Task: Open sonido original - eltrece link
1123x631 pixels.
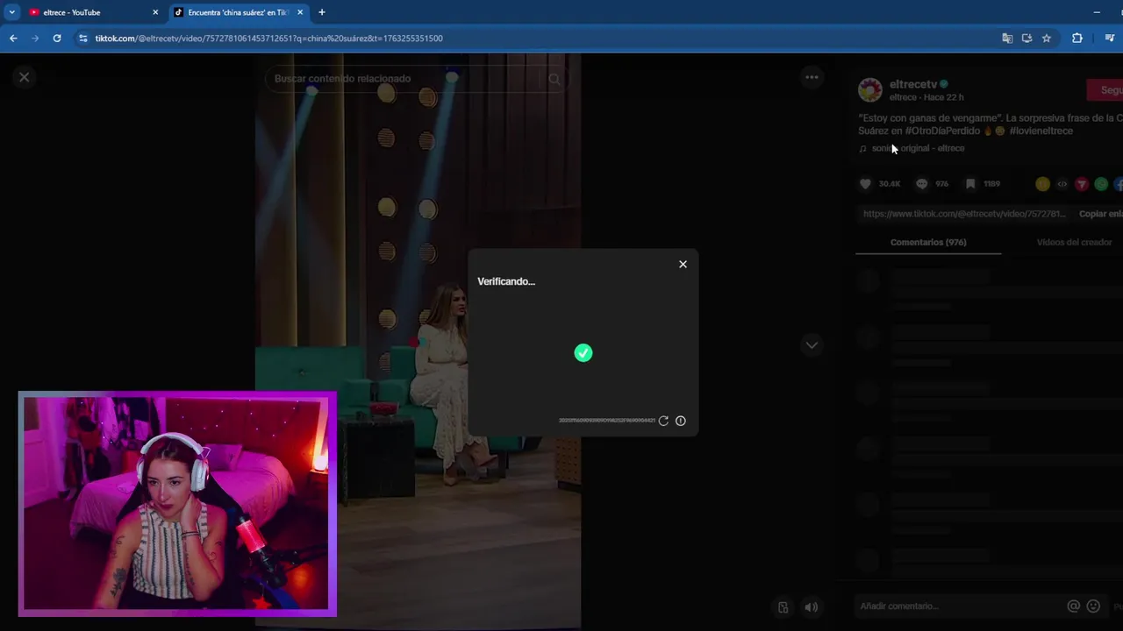Action: tap(918, 148)
